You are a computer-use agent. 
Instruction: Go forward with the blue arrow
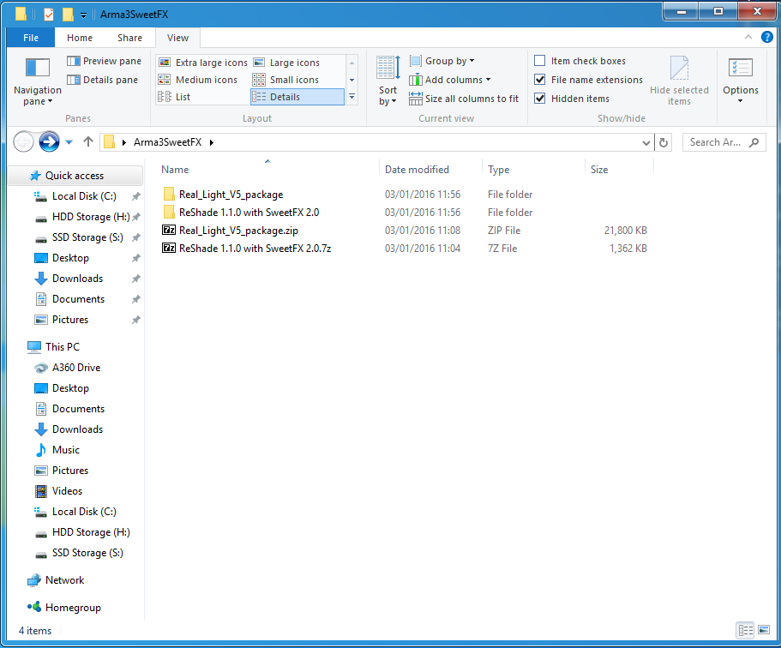coord(49,142)
